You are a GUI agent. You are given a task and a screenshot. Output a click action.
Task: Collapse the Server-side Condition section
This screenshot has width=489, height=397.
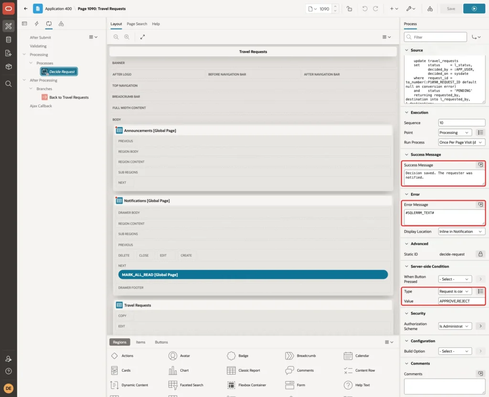tap(406, 266)
